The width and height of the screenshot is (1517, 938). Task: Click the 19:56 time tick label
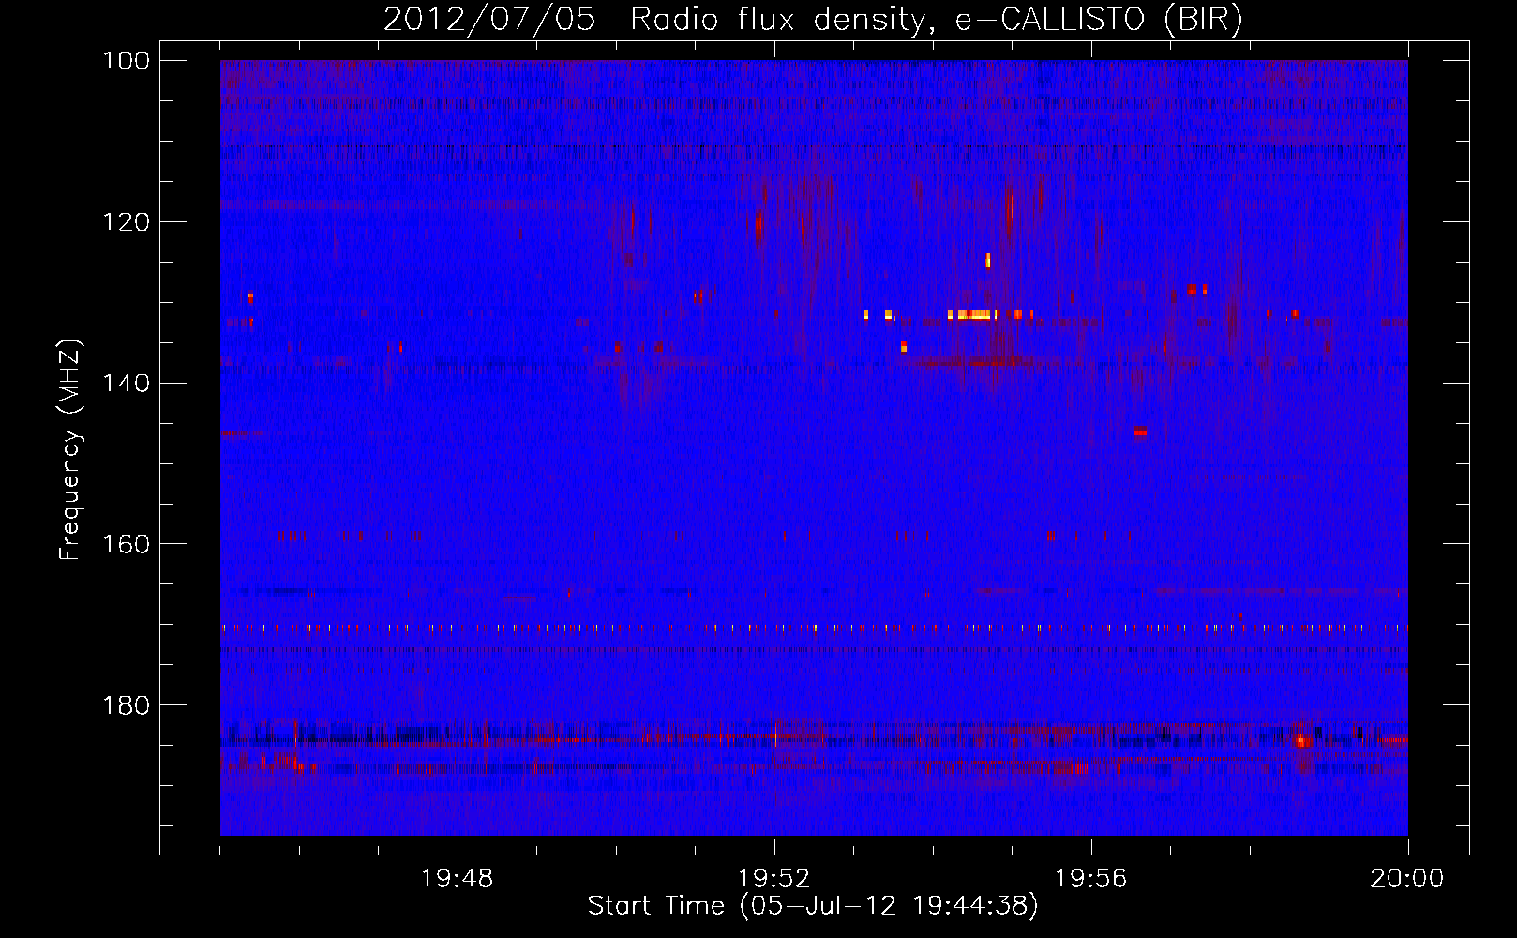coord(1090,879)
